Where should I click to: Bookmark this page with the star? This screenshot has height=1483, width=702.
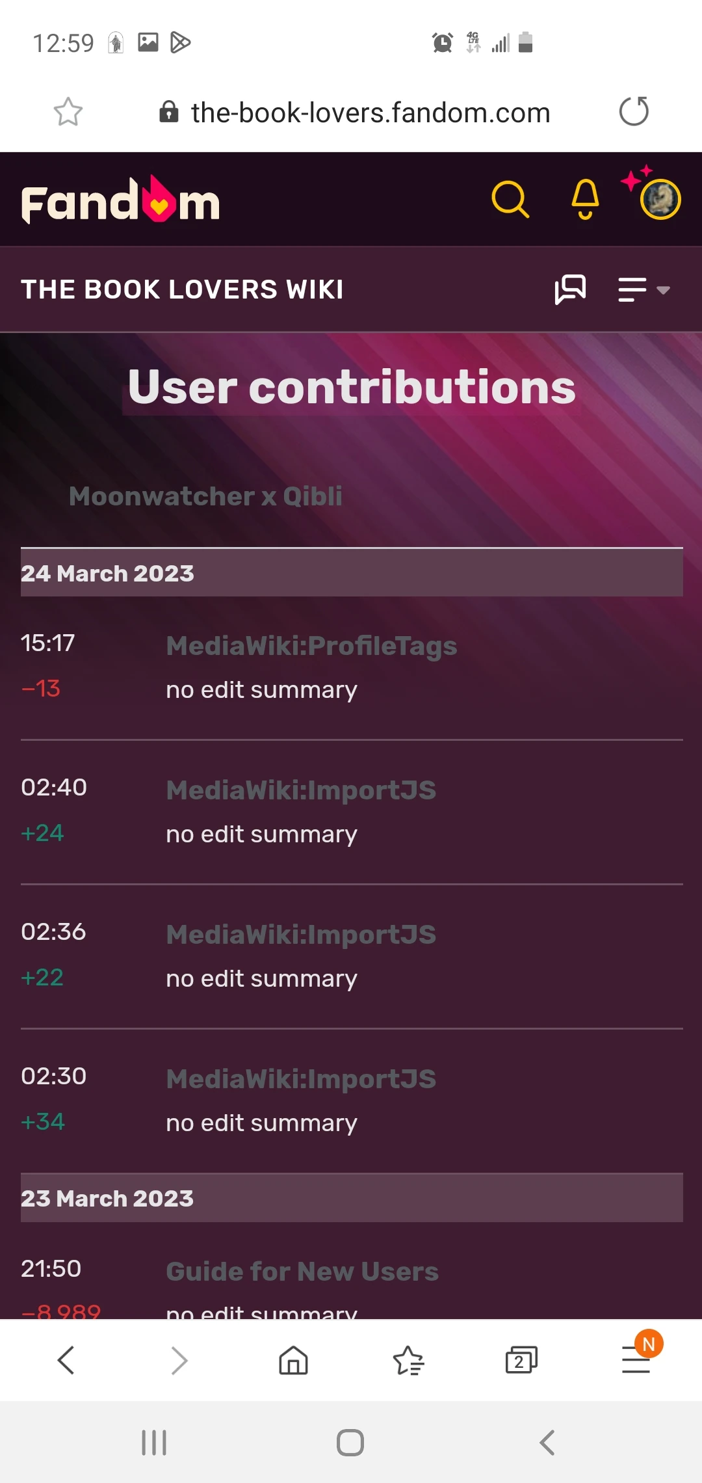tap(68, 111)
